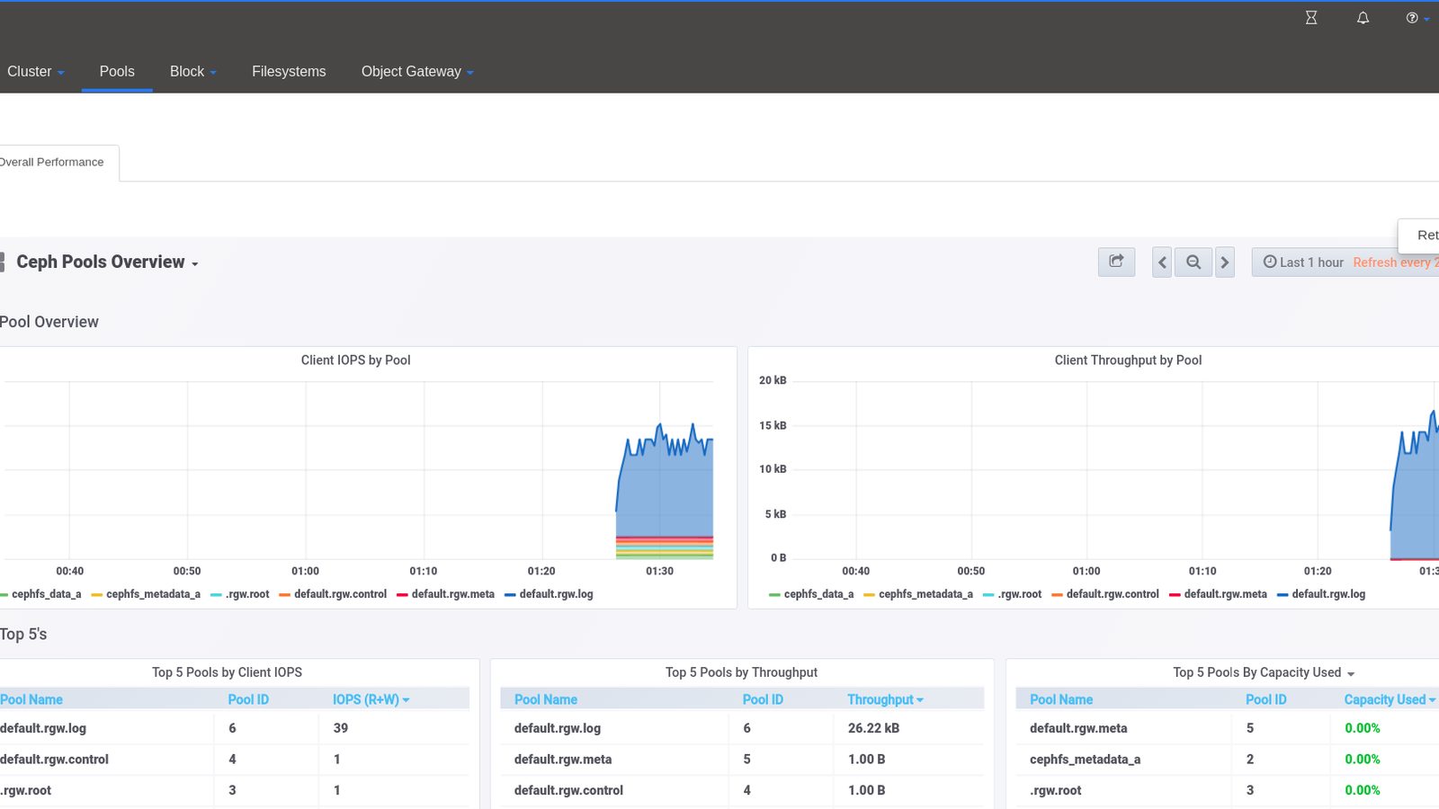Select cephfs_metadata_a row in Capacity table
Screen dimensions: 1439x809
click(x=1227, y=760)
